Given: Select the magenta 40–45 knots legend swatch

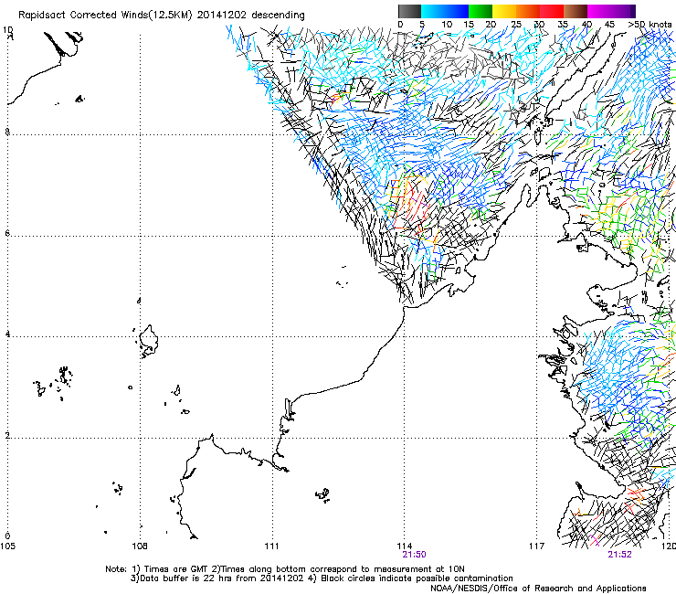Looking at the screenshot, I should coord(599,11).
